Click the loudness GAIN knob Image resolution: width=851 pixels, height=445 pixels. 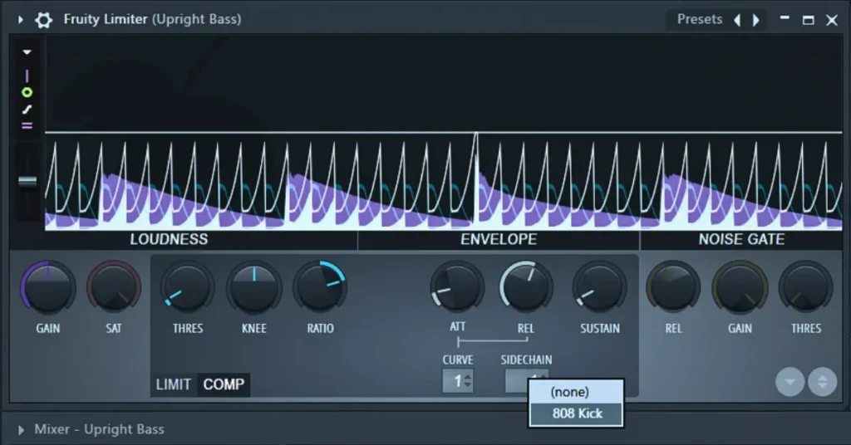[x=47, y=288]
